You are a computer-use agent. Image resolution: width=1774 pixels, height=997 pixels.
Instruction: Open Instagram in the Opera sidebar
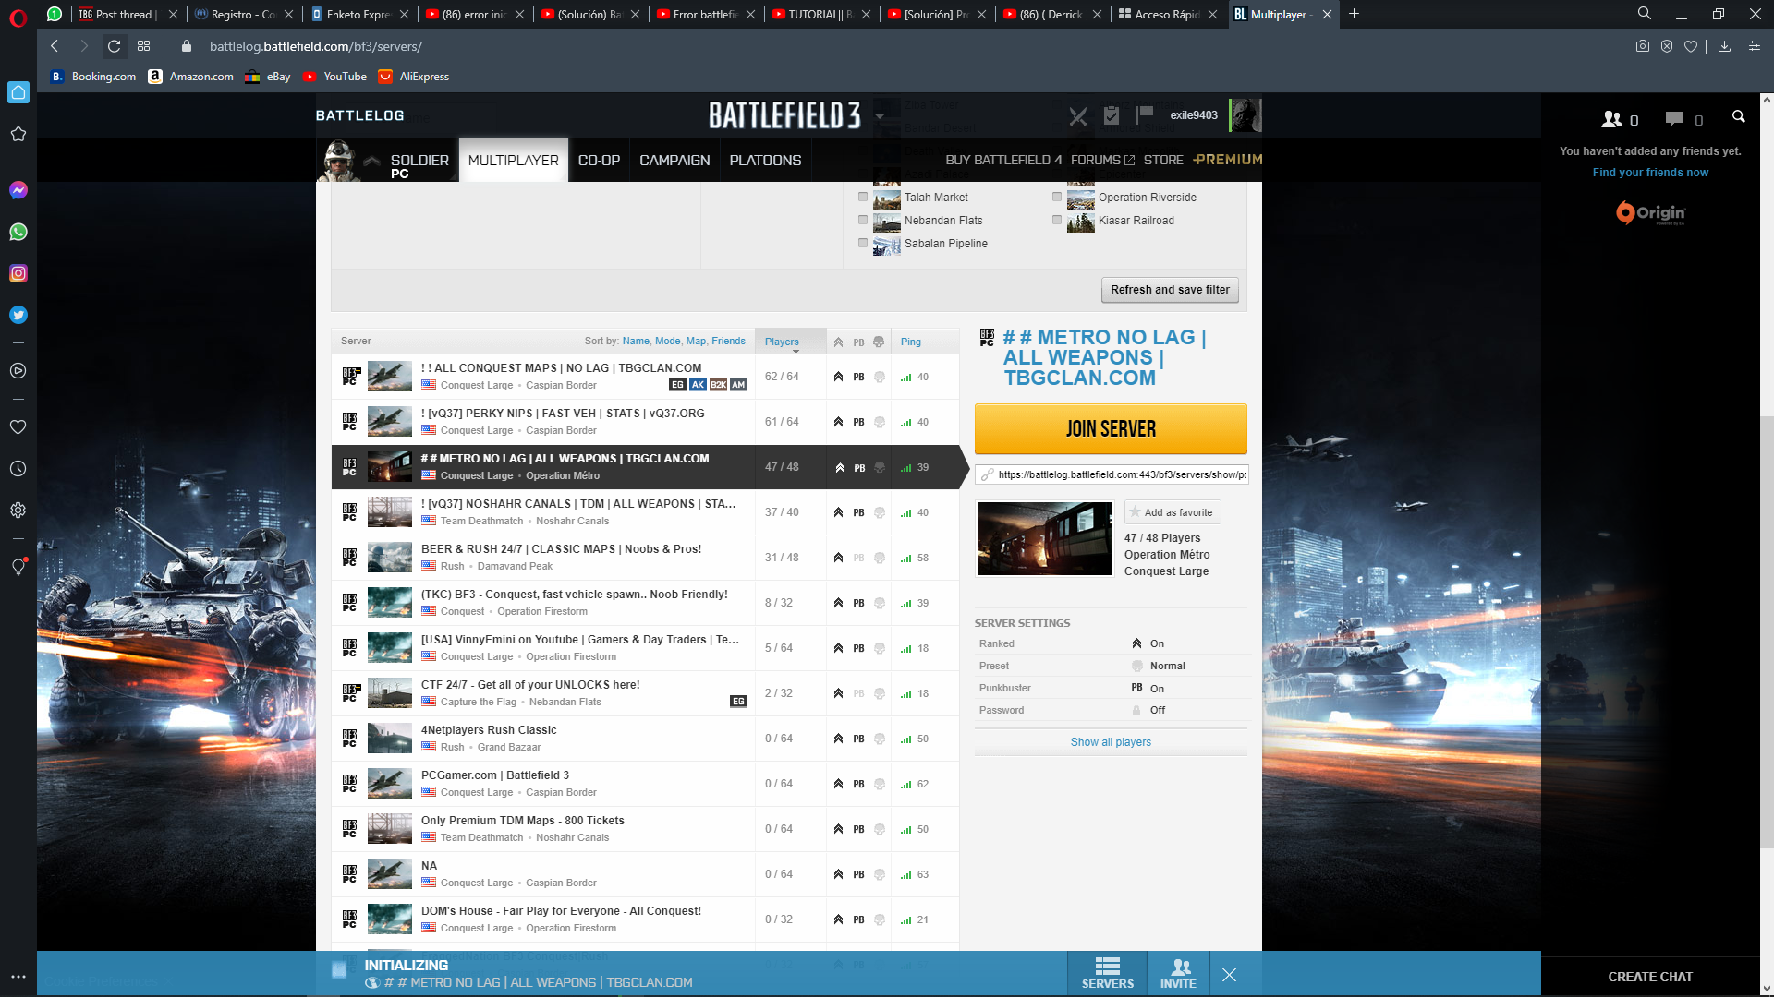[18, 273]
